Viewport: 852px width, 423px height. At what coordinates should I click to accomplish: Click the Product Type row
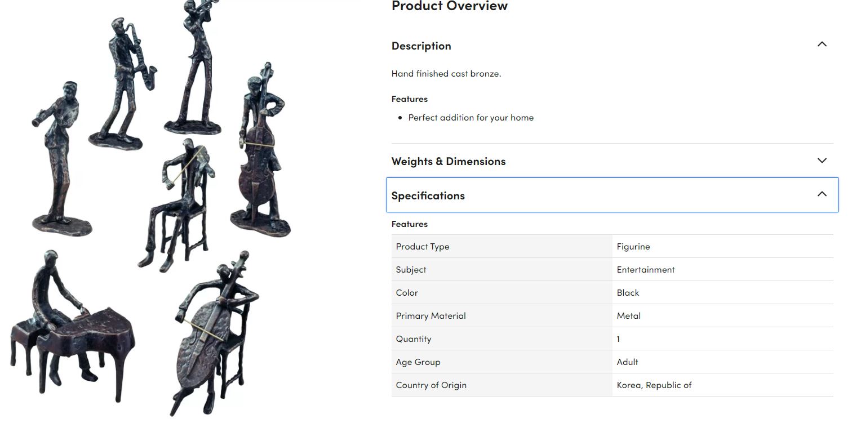(x=612, y=246)
